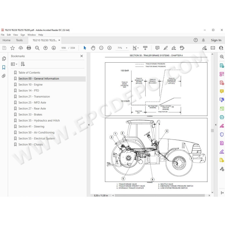Jump to Section 10 - Engine bookmark
The width and height of the screenshot is (225, 225).
31,85
